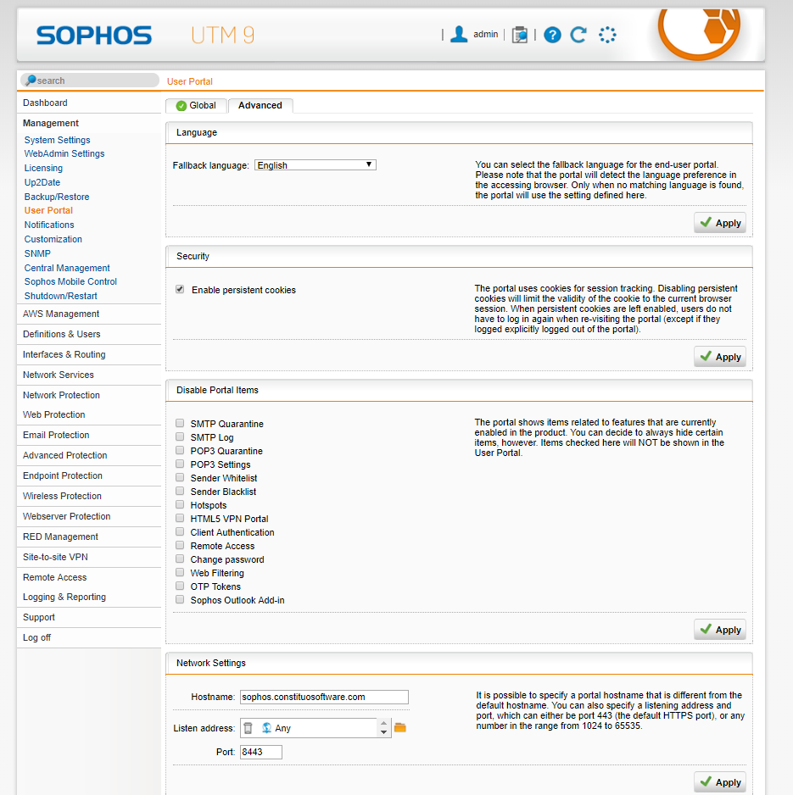
Task: Open the help question mark icon
Action: pyautogui.click(x=552, y=35)
